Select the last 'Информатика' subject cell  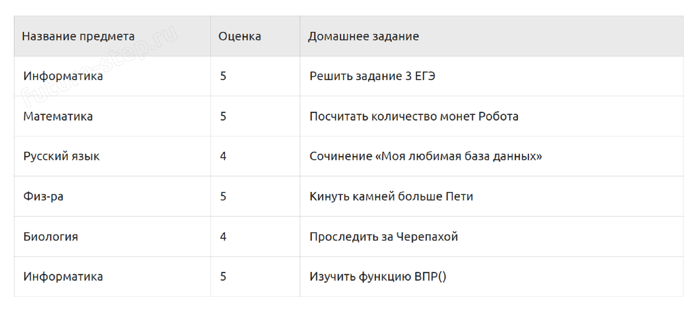pyautogui.click(x=113, y=276)
